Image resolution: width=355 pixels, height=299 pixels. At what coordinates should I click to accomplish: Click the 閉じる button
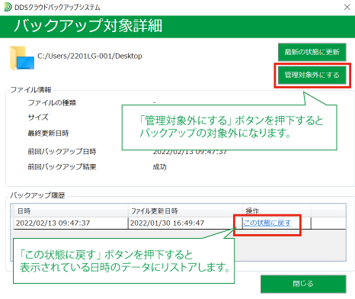[x=303, y=284]
